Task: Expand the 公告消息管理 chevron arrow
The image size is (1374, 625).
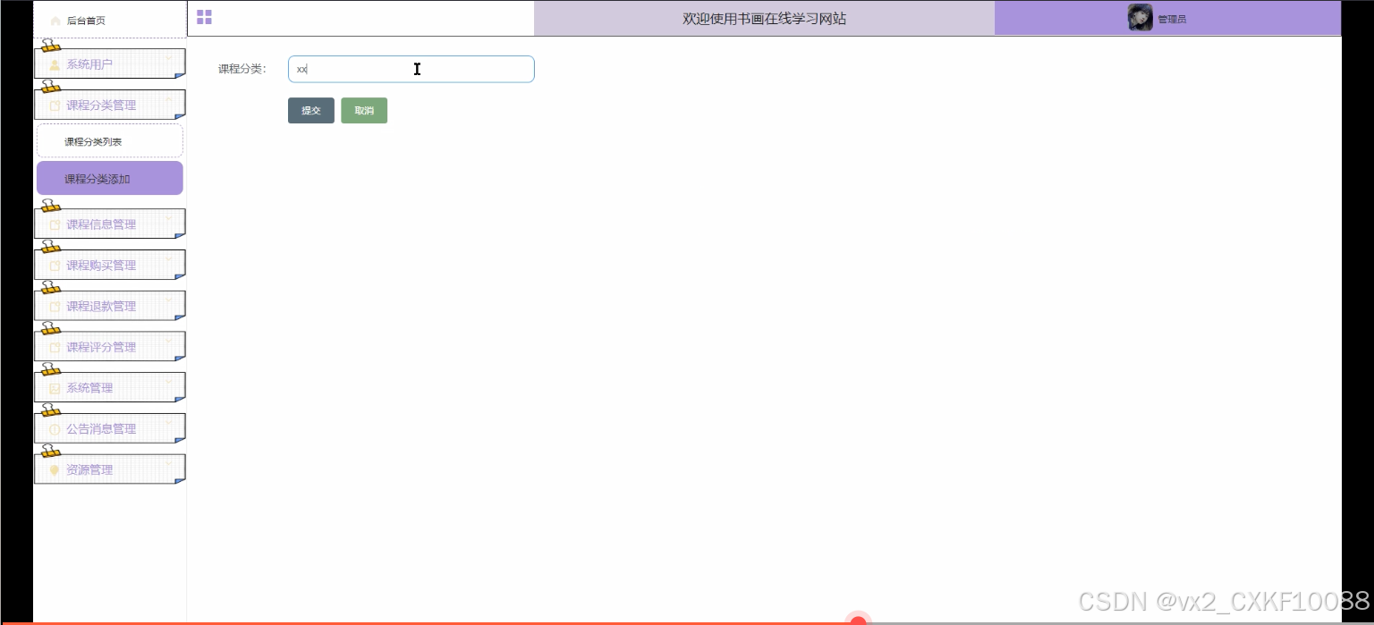Action: 168,422
